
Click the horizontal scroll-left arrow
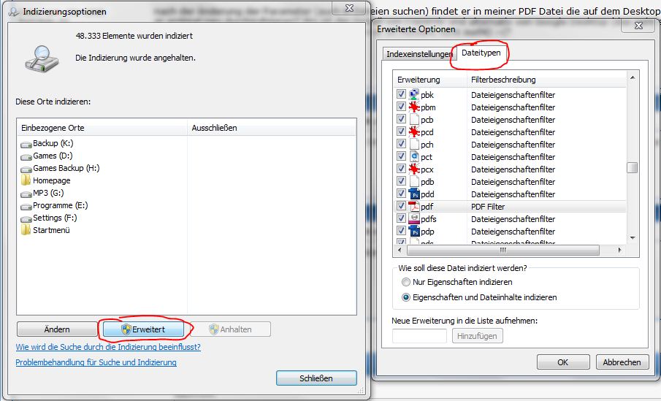(x=400, y=250)
